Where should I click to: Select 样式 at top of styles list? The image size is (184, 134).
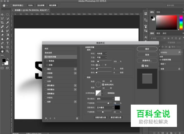coord(61,49)
